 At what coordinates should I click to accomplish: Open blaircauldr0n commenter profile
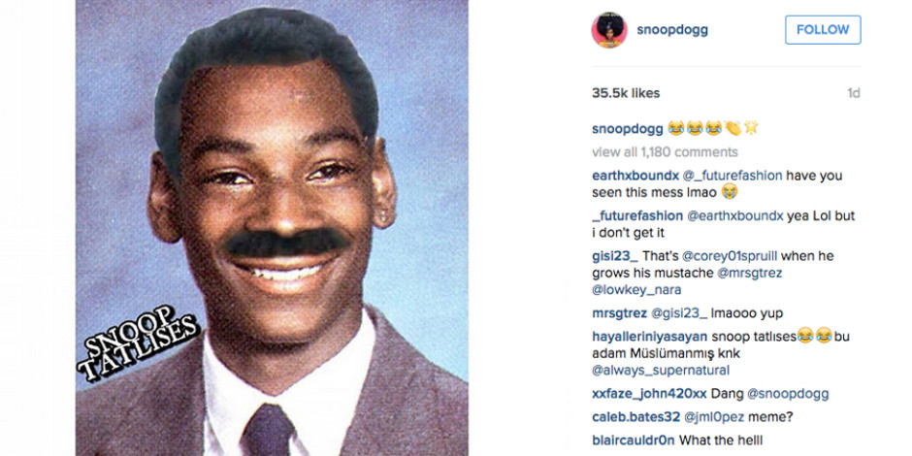click(x=634, y=440)
